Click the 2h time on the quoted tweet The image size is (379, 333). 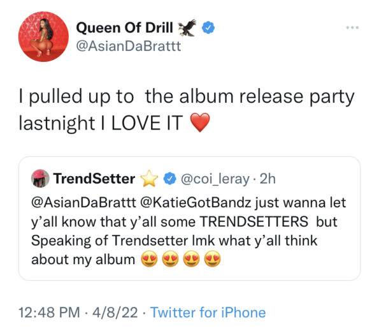point(268,179)
